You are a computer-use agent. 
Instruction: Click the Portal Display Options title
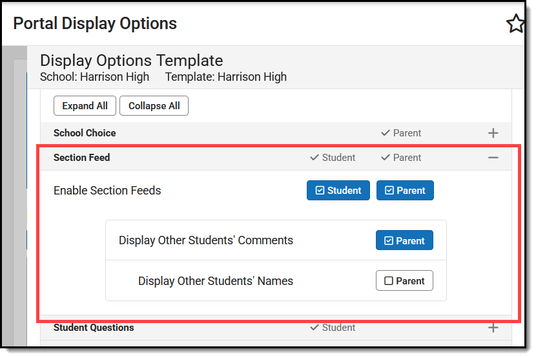(x=95, y=24)
